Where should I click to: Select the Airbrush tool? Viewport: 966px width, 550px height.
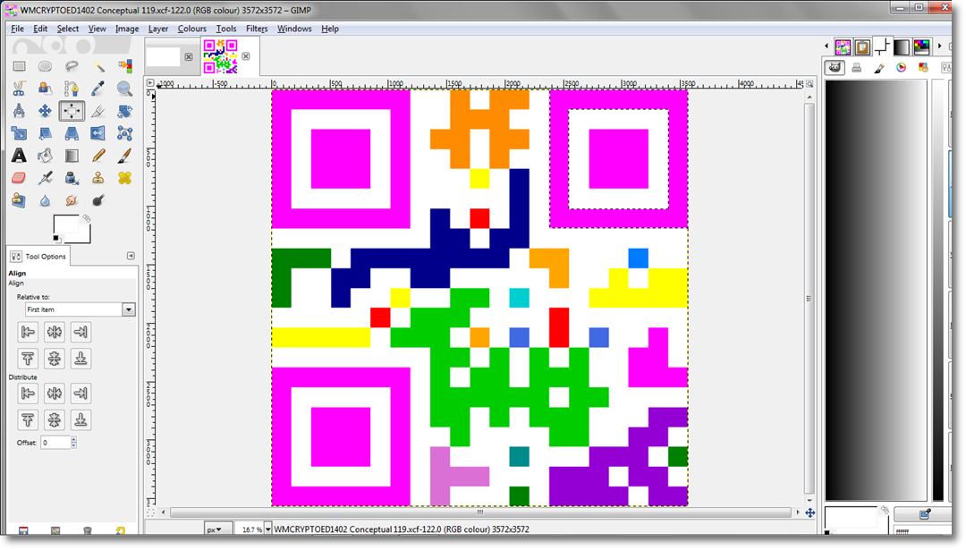point(45,178)
